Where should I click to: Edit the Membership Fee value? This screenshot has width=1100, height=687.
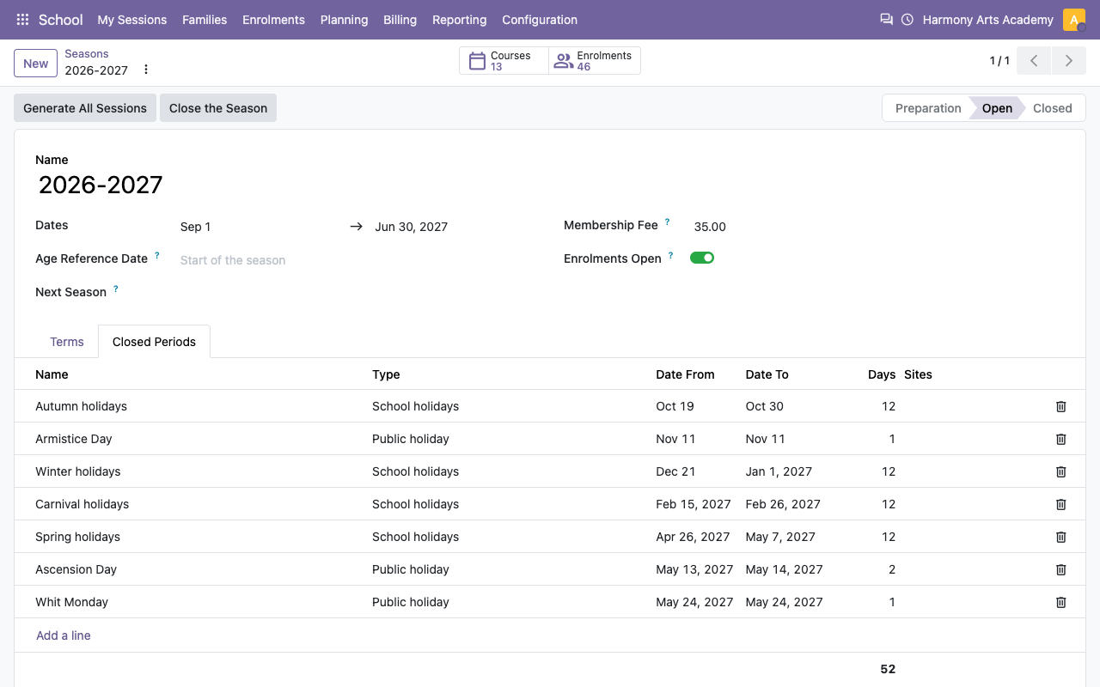(879, 227)
